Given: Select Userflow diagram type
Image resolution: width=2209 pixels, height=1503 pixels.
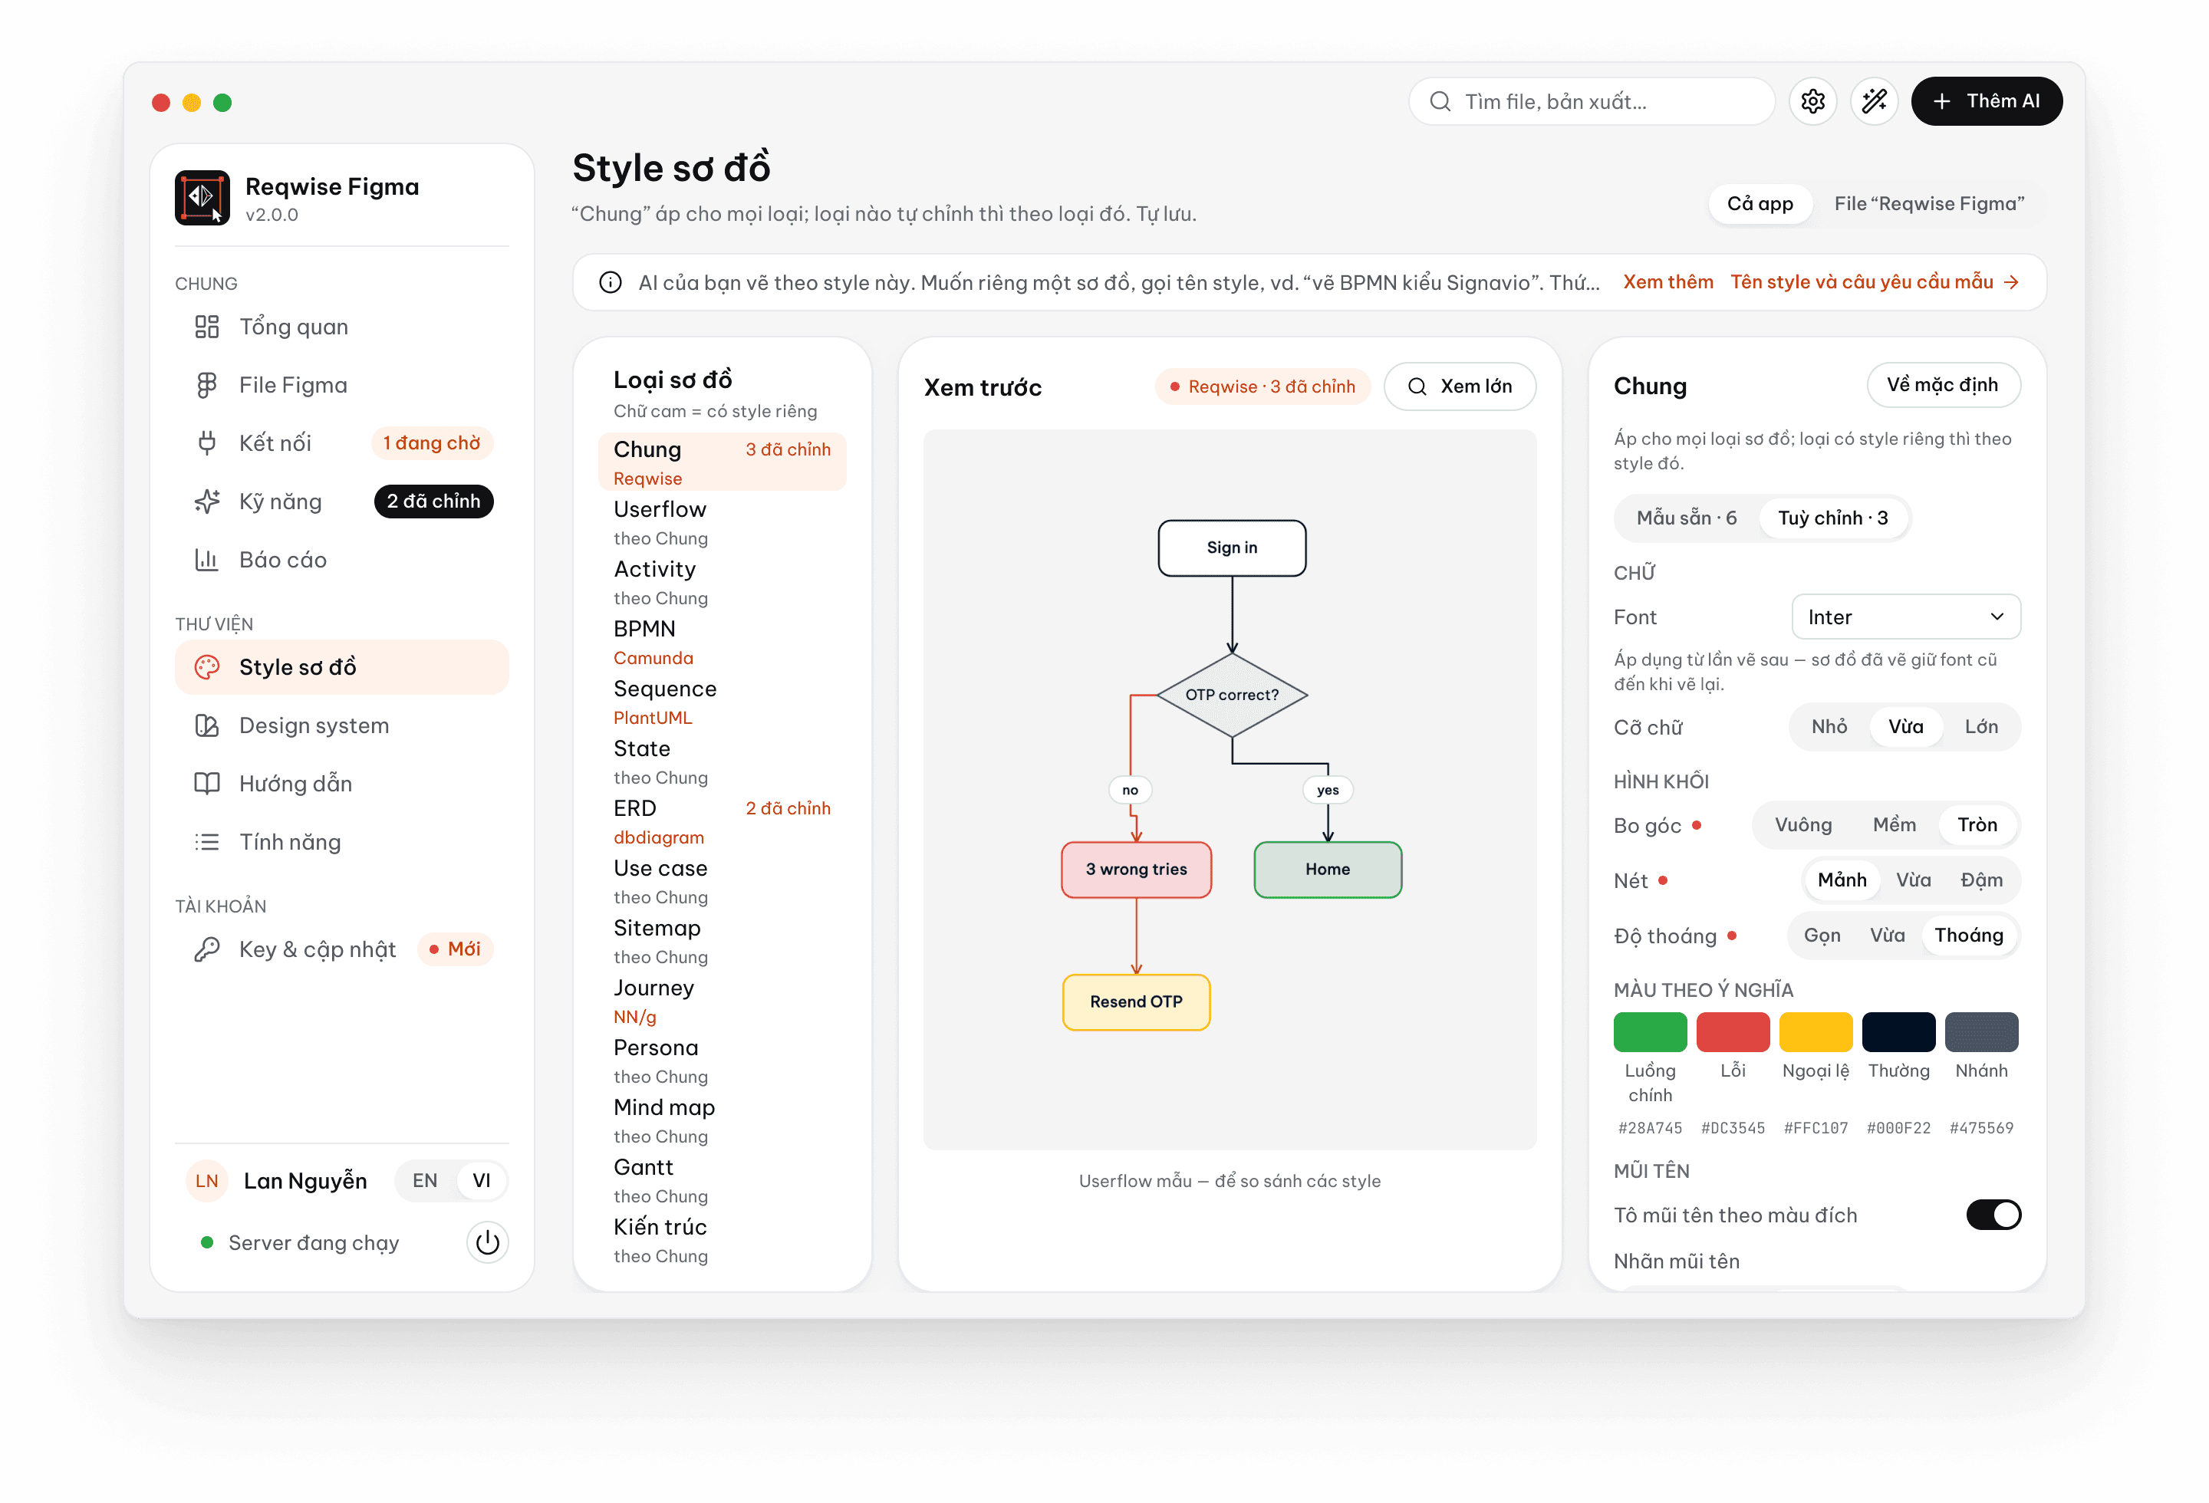Looking at the screenshot, I should click(722, 522).
